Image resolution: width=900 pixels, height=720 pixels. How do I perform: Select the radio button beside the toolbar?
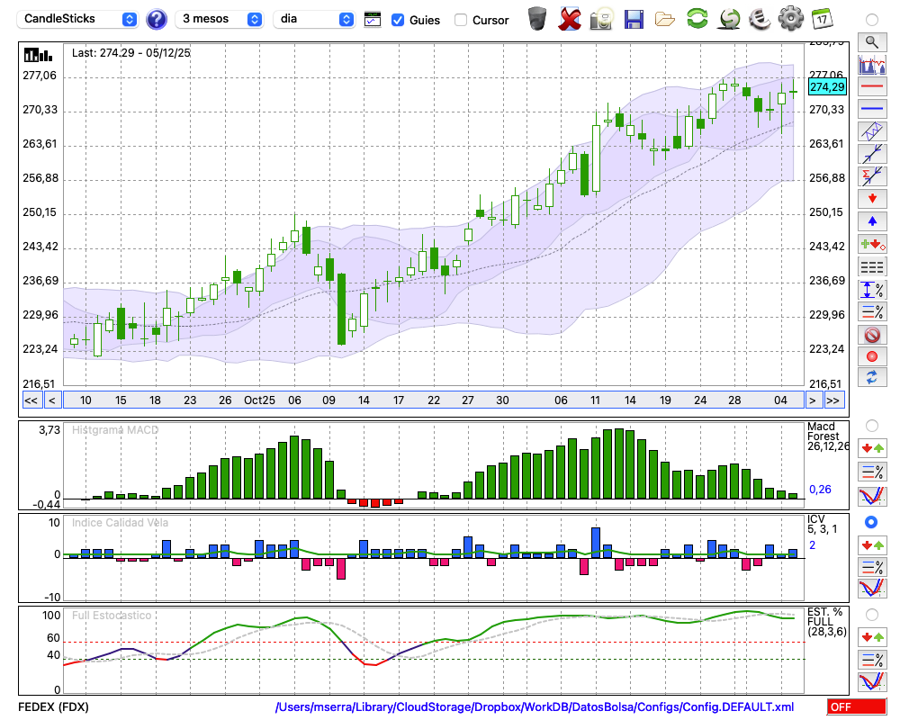[x=872, y=20]
